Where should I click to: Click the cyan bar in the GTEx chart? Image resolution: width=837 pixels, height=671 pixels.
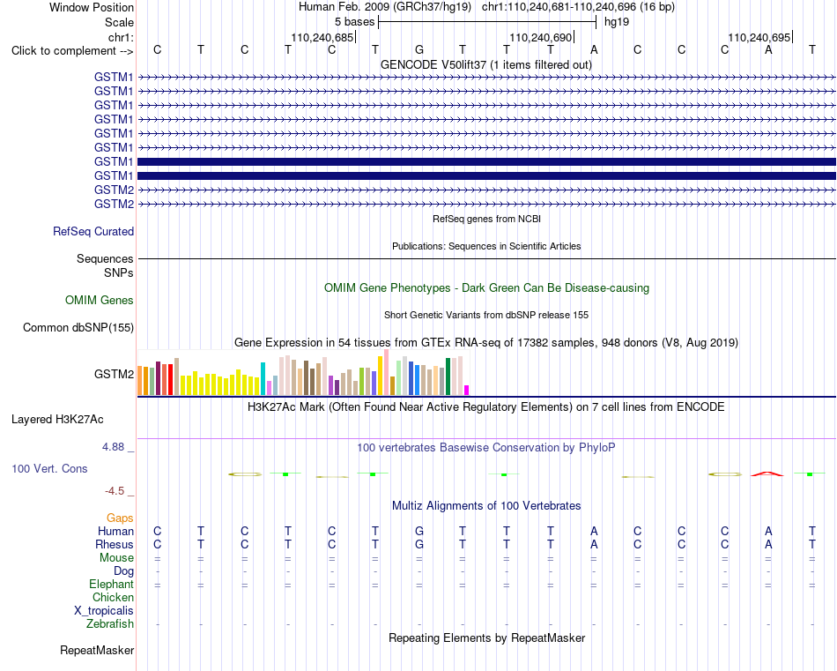point(263,379)
